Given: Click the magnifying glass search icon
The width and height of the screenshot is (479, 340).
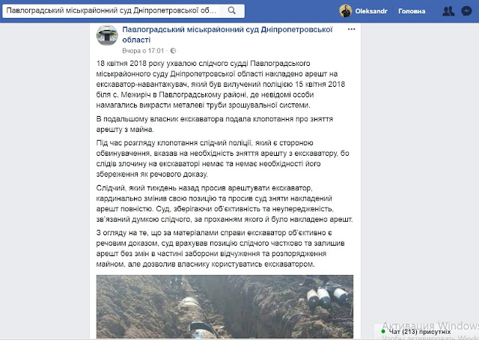Looking at the screenshot, I should (x=232, y=10).
